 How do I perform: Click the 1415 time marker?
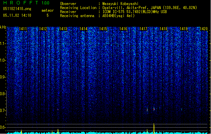pos(103,29)
